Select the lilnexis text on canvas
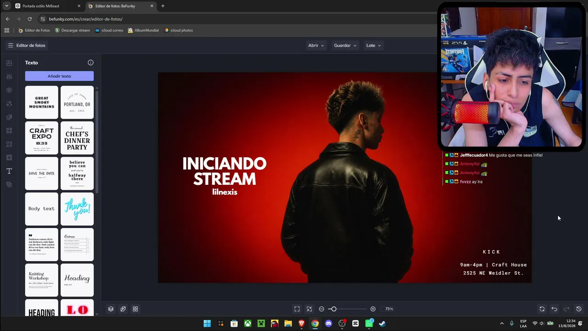The width and height of the screenshot is (588, 331). coord(225,192)
